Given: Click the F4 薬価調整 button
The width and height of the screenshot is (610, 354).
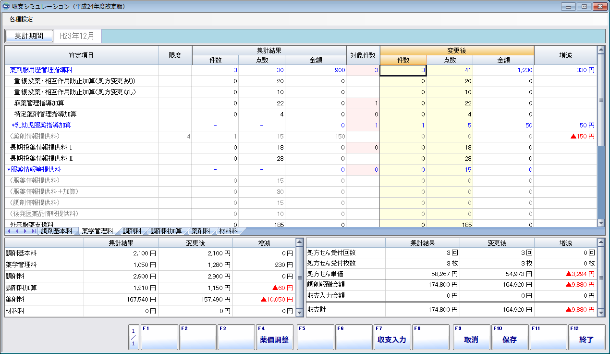Looking at the screenshot, I should tap(274, 337).
